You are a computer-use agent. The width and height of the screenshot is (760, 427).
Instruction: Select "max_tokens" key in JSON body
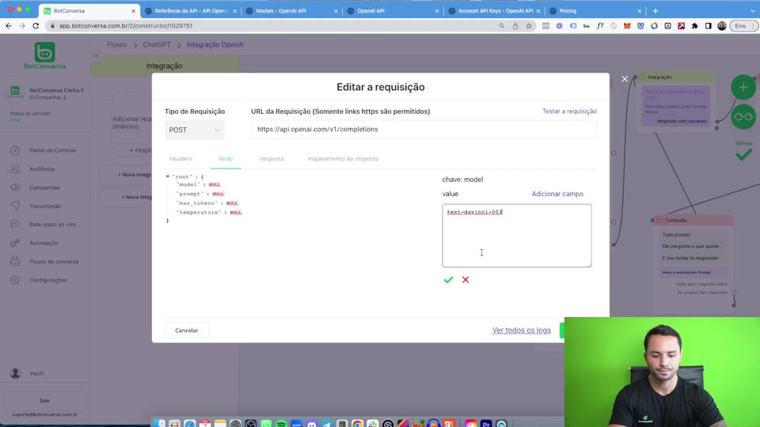click(x=197, y=203)
